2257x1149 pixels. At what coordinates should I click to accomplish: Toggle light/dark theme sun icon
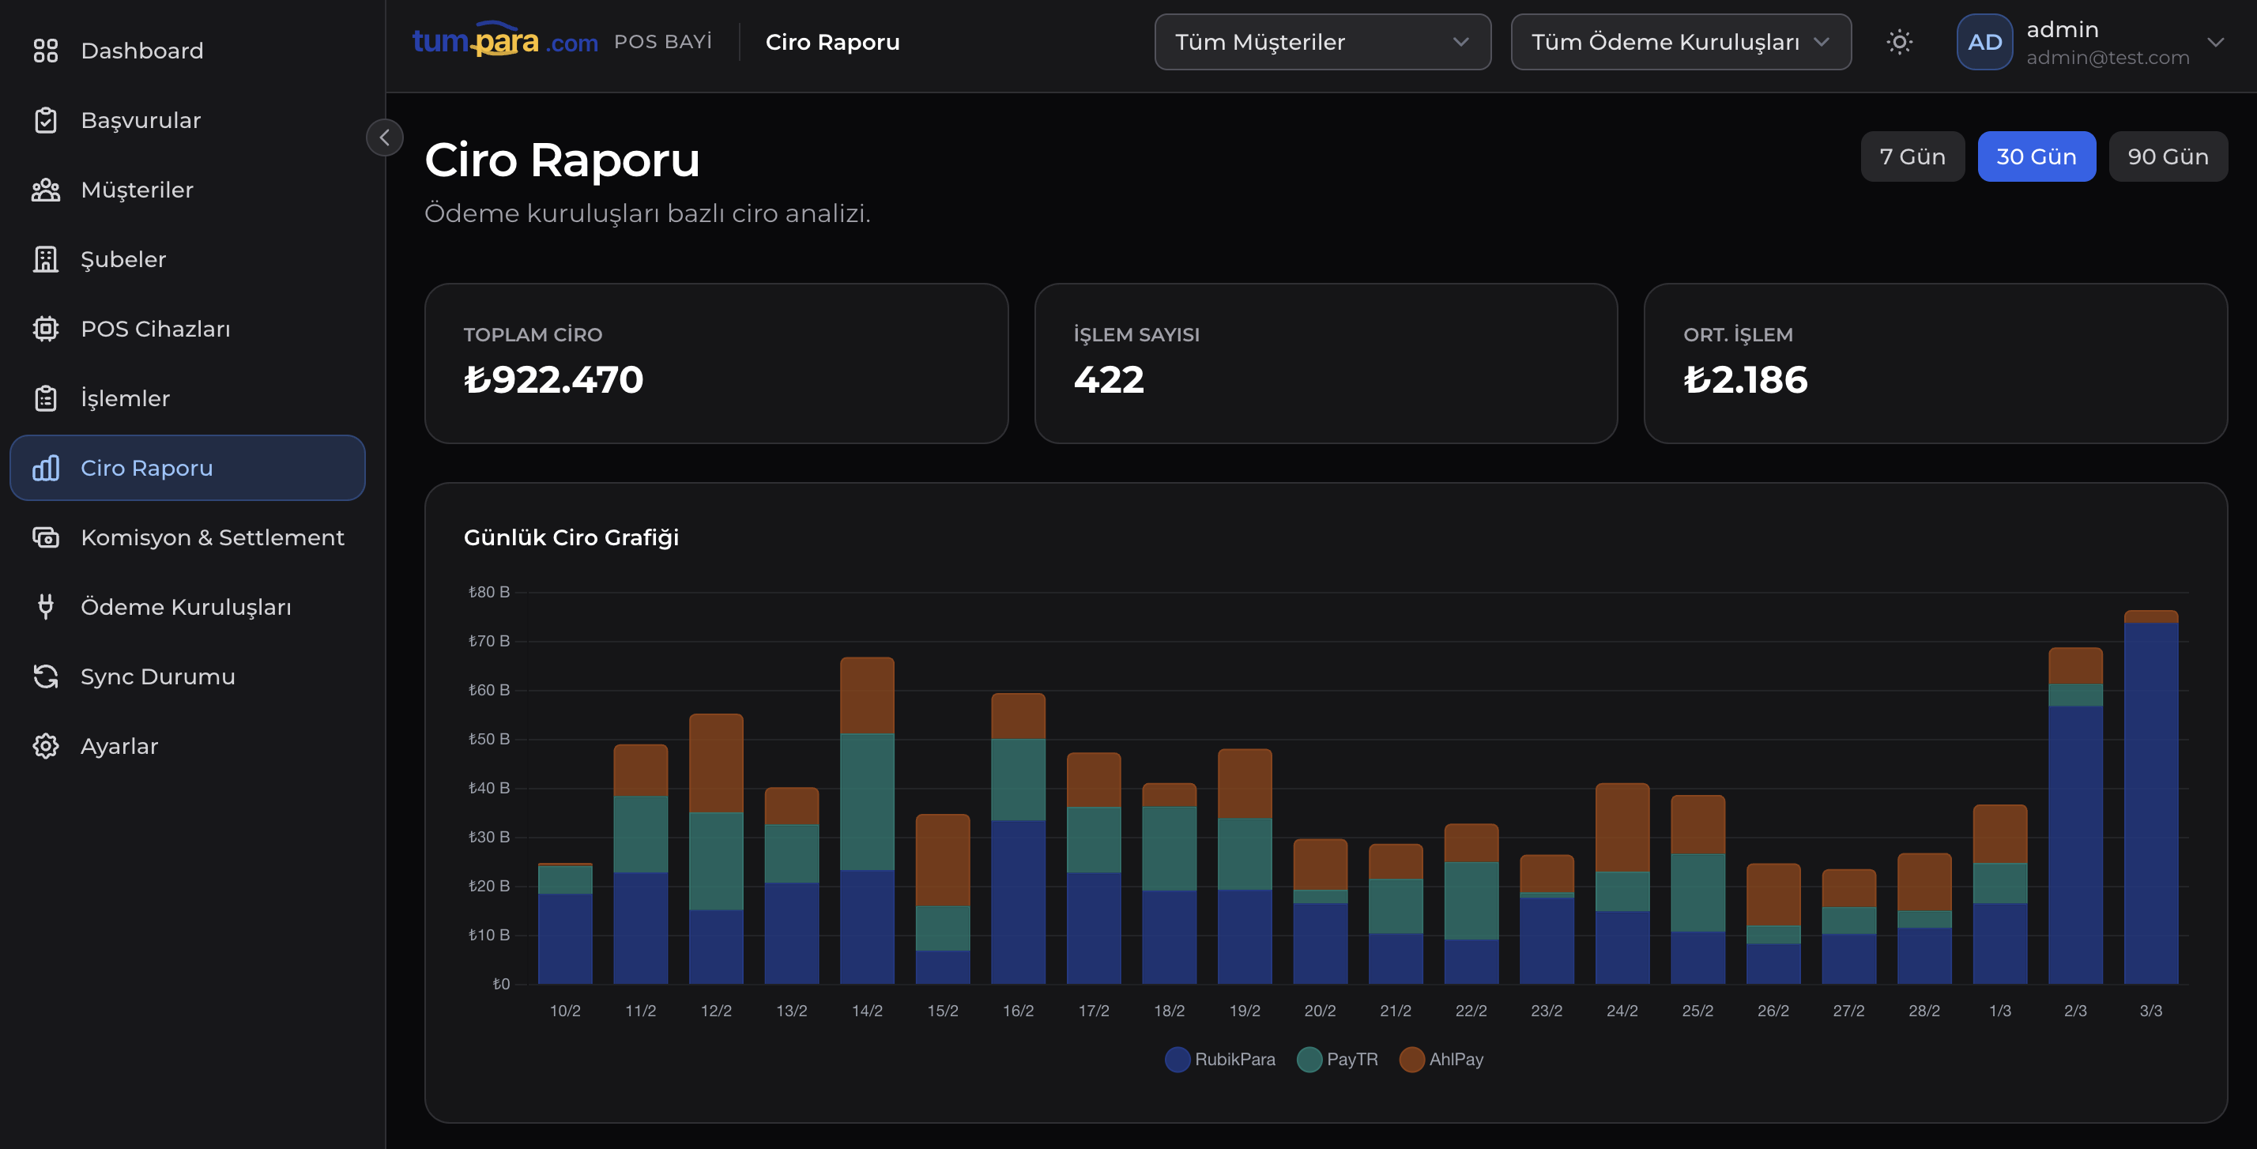point(1899,42)
